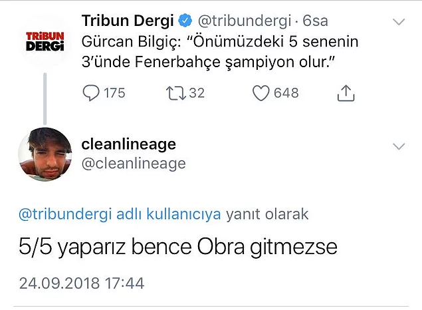
Task: Click the @cleanlineage handle
Action: pos(133,164)
